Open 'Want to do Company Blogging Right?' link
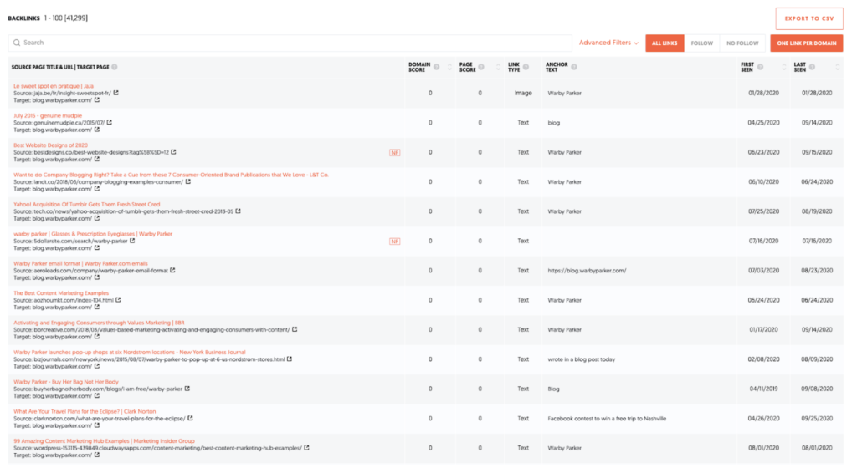This screenshot has height=473, width=857. tap(171, 175)
